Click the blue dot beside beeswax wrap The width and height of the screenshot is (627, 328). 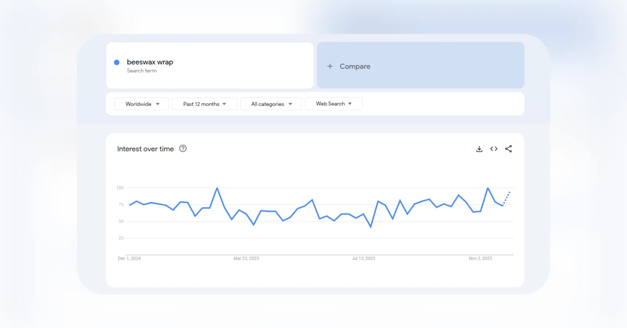pyautogui.click(x=116, y=62)
